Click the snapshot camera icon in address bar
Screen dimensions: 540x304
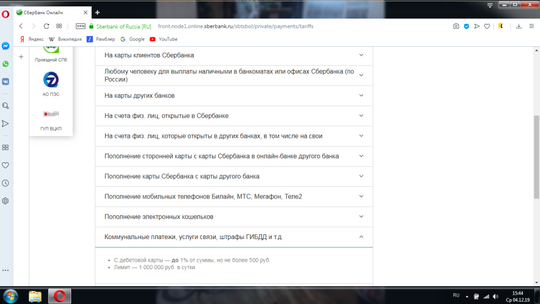pyautogui.click(x=456, y=26)
